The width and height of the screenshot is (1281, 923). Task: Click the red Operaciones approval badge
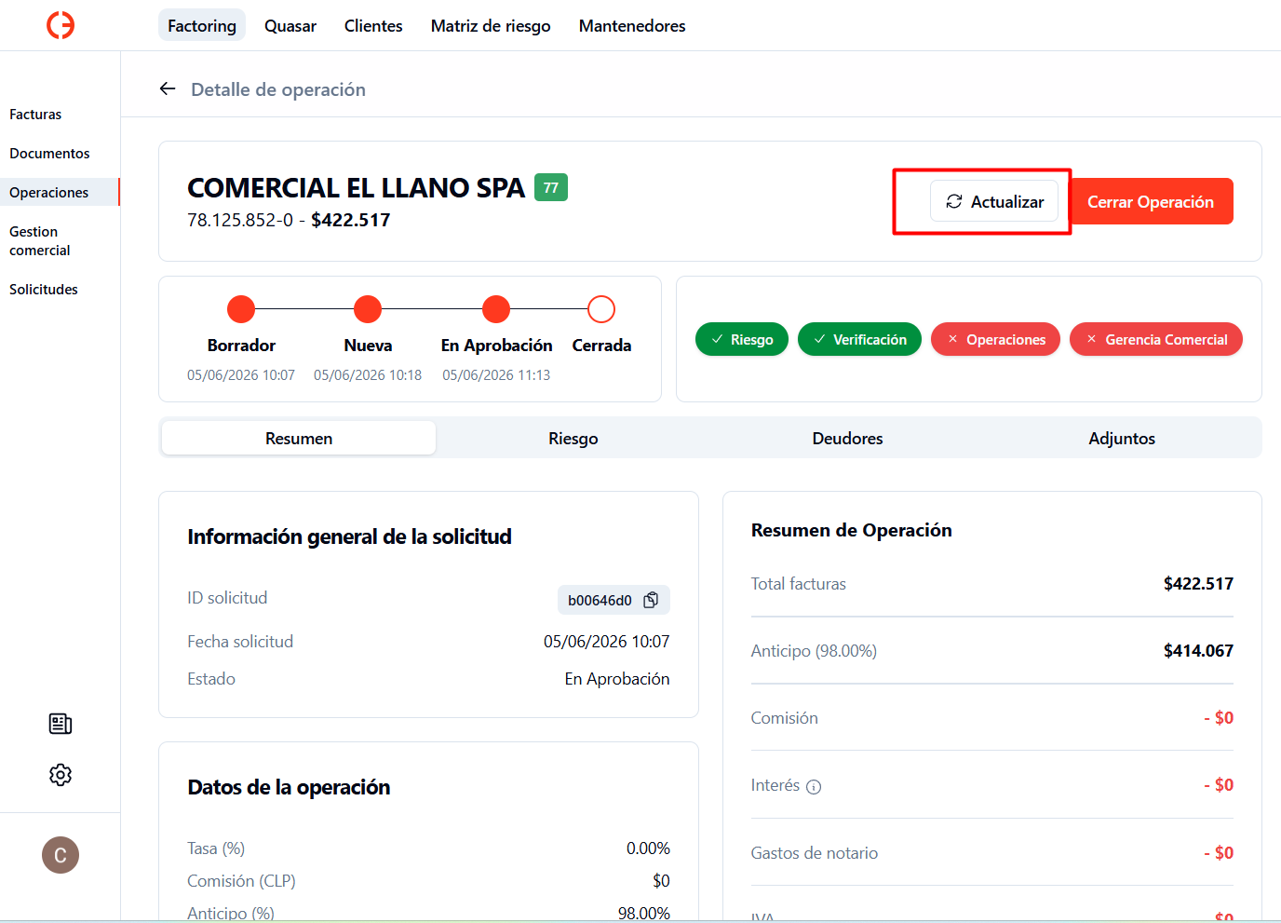[995, 339]
